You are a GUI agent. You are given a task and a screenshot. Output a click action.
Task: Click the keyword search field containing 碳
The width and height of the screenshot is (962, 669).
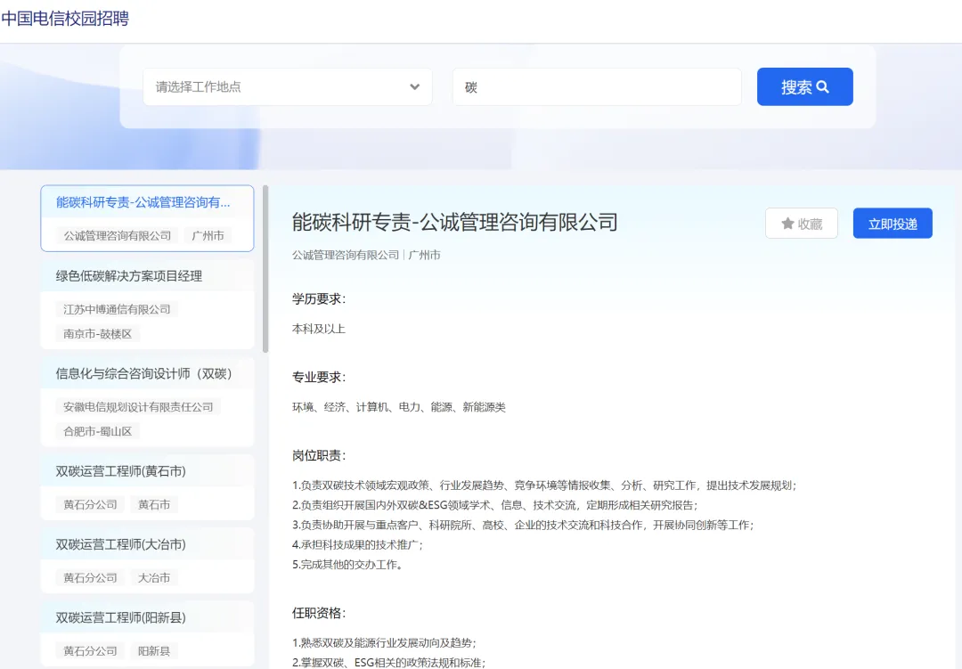point(597,86)
